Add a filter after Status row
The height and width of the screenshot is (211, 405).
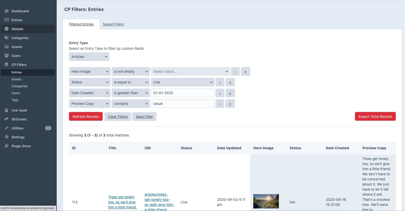230,82
